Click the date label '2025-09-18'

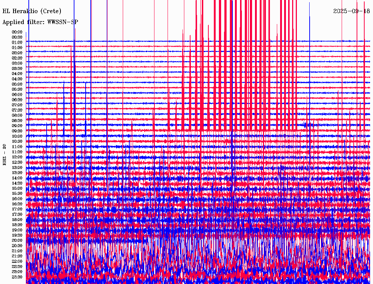click(352, 11)
